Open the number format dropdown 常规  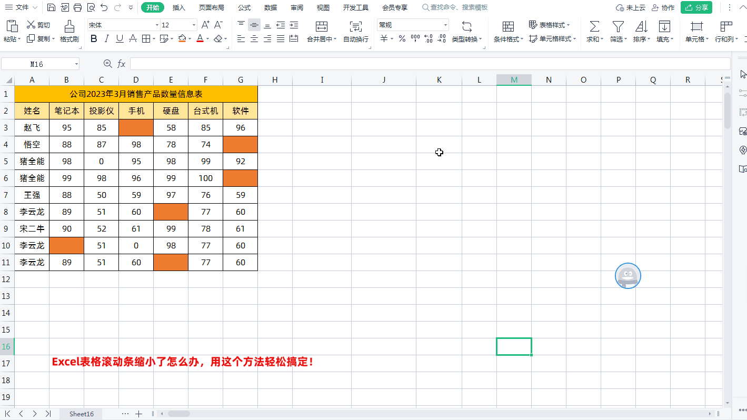point(445,25)
